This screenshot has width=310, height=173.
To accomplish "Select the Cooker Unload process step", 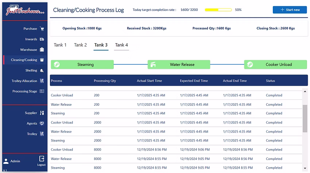I will click(x=275, y=65).
